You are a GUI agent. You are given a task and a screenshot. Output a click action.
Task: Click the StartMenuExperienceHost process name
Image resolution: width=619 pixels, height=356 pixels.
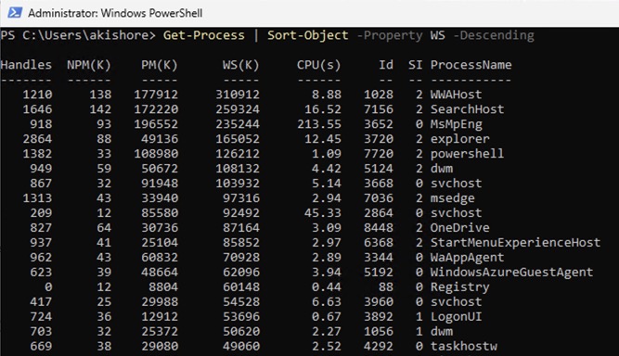[x=515, y=243]
